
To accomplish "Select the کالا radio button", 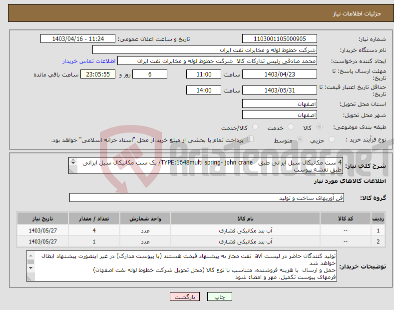I will point(319,127).
